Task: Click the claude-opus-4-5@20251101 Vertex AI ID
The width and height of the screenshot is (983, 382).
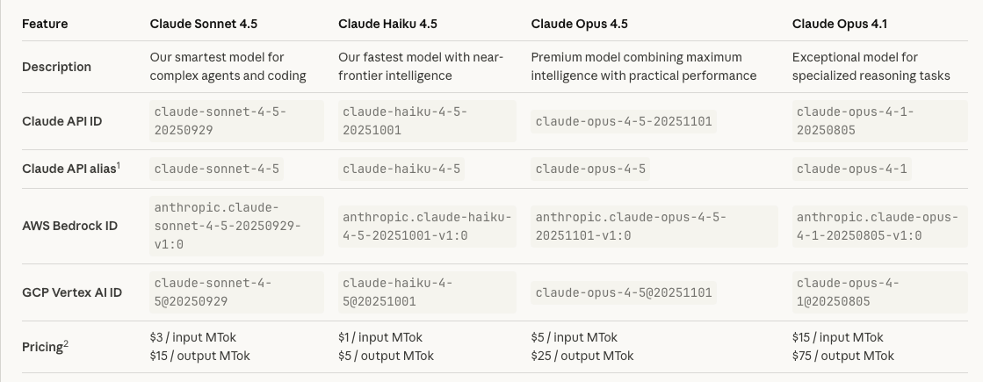Action: tap(624, 292)
